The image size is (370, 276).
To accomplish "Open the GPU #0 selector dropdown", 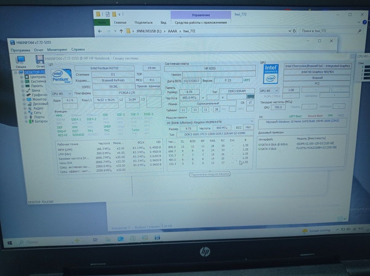I will [x=269, y=91].
